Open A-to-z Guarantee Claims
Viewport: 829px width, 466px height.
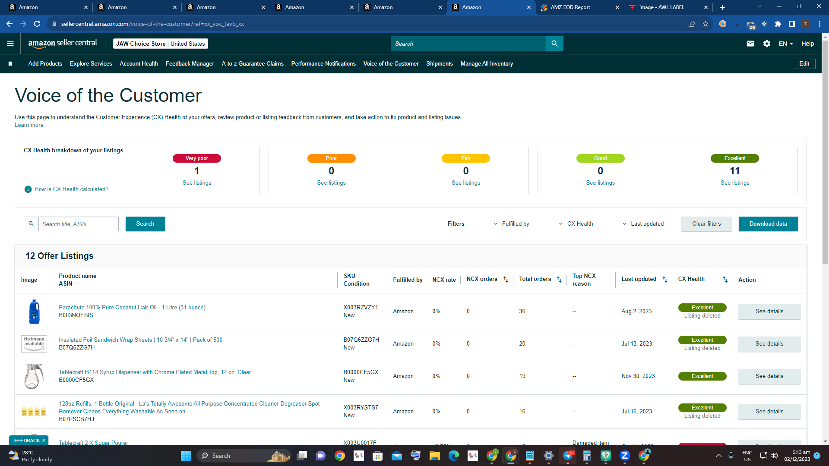[x=253, y=64]
